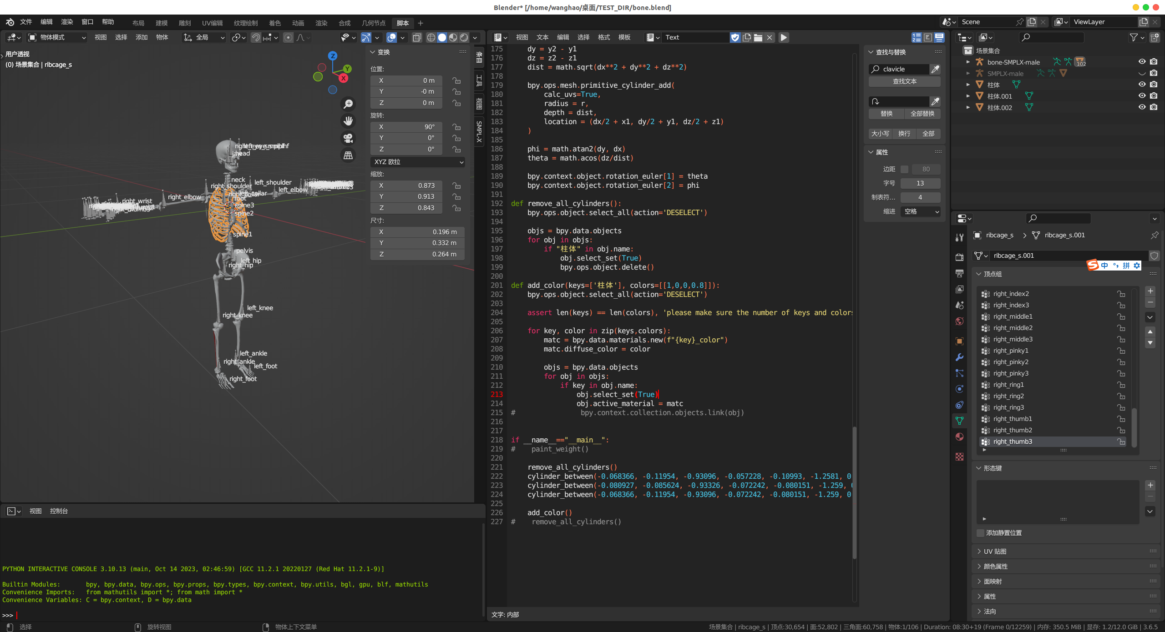The height and width of the screenshot is (632, 1165).
Task: Hide 柱体.001 object in viewport
Action: coord(1142,96)
